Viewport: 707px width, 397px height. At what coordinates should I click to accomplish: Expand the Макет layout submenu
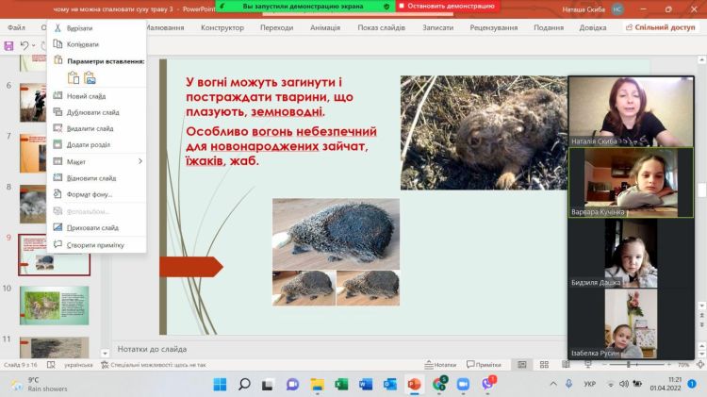140,161
